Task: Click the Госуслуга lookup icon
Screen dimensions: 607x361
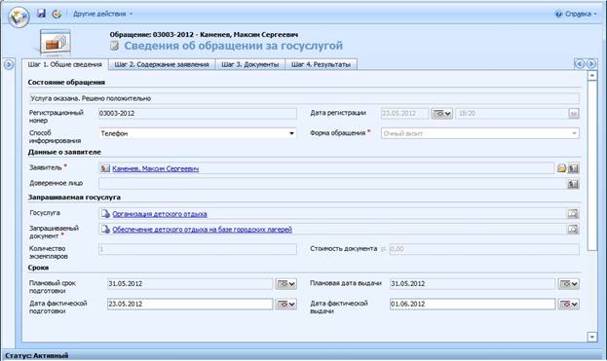Action: (573, 213)
